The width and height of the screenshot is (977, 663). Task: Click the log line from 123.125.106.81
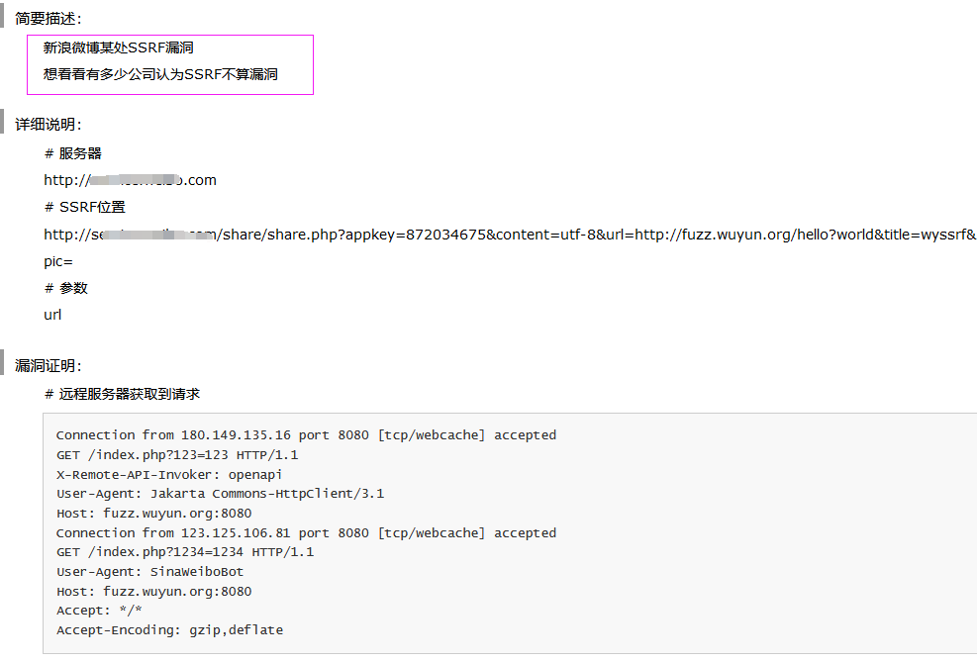tap(306, 533)
